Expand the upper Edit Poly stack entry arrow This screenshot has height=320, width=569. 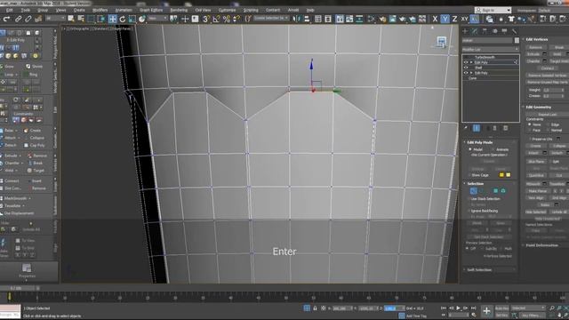click(471, 62)
